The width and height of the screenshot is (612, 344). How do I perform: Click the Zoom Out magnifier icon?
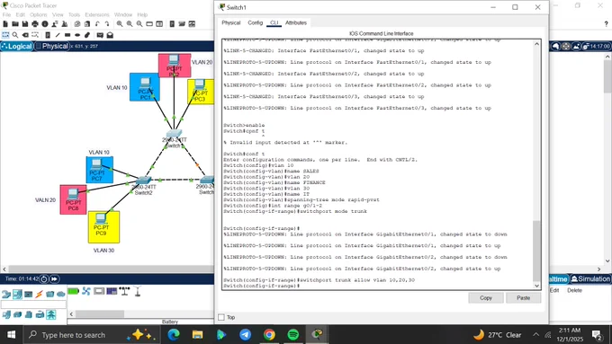point(139,24)
